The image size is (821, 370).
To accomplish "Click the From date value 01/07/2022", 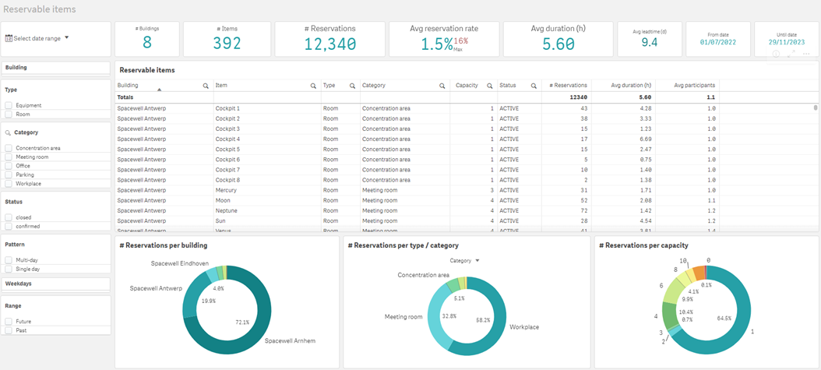I will tap(718, 43).
